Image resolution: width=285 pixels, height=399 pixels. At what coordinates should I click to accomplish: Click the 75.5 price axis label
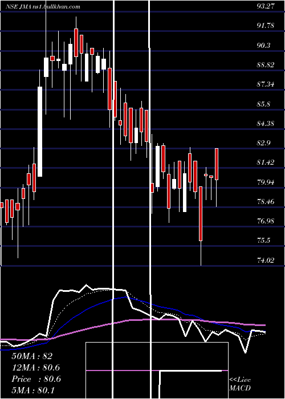point(264,241)
